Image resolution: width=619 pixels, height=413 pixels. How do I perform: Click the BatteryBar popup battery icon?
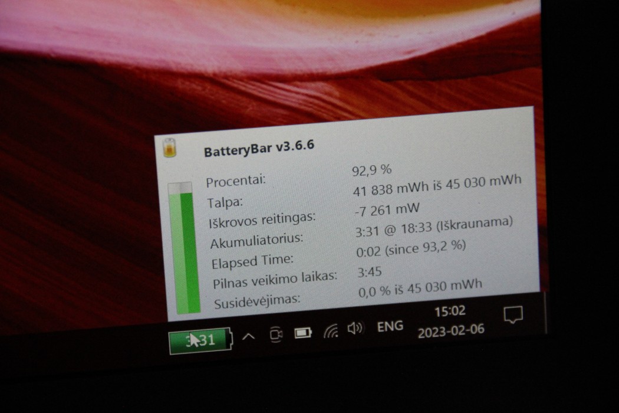[x=170, y=148]
